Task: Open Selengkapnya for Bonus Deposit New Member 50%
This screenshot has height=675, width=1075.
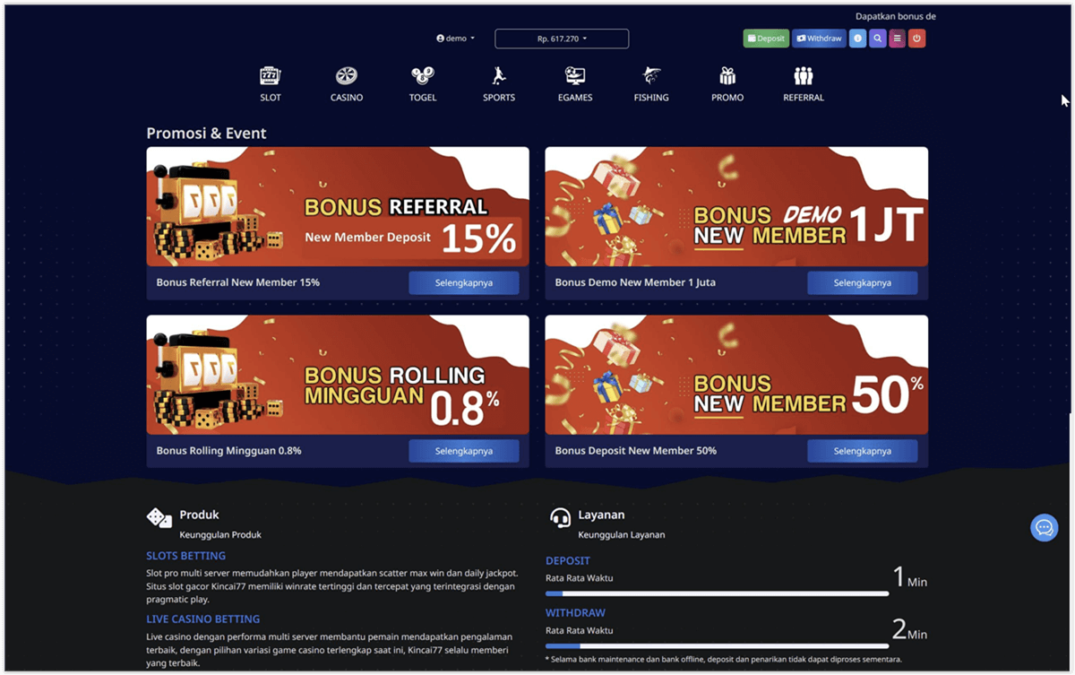Action: pos(863,450)
